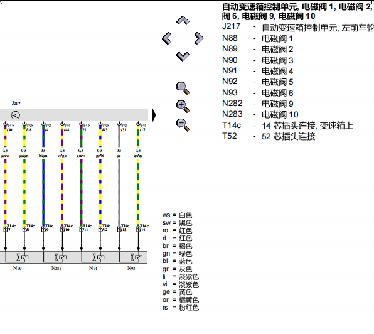Image resolution: width=374 pixels, height=334 pixels.
Task: Click the color code gn = 绿色
Action: click(x=177, y=254)
